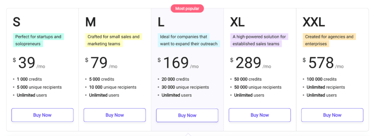
Task: Select the M plan heading
Action: pos(91,22)
